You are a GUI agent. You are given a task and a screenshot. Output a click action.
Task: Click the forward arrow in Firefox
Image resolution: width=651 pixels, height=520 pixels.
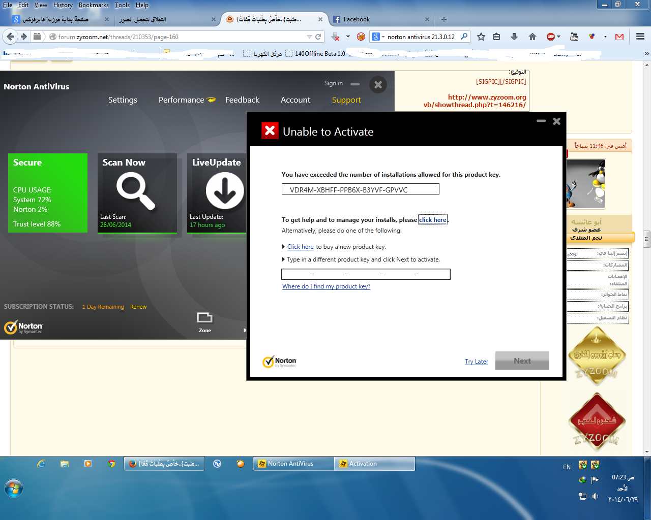[x=23, y=37]
